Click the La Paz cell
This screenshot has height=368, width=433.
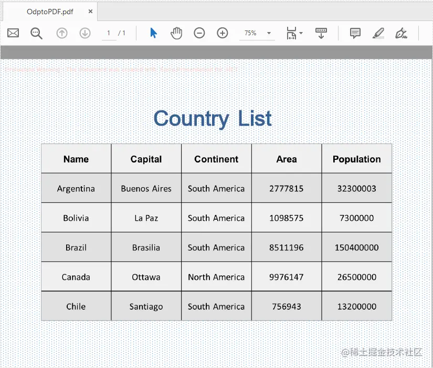click(x=146, y=218)
